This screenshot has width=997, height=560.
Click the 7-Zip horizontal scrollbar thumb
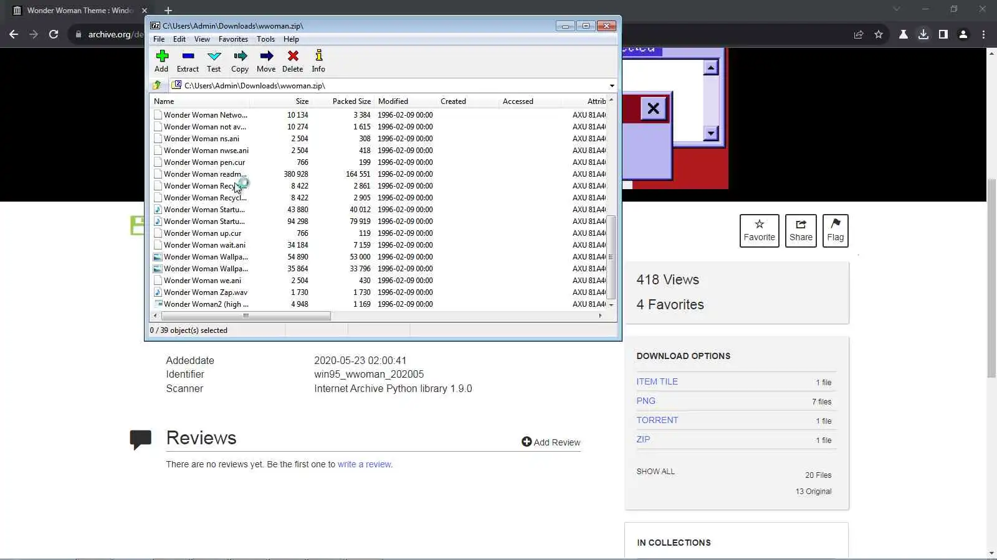click(x=246, y=316)
